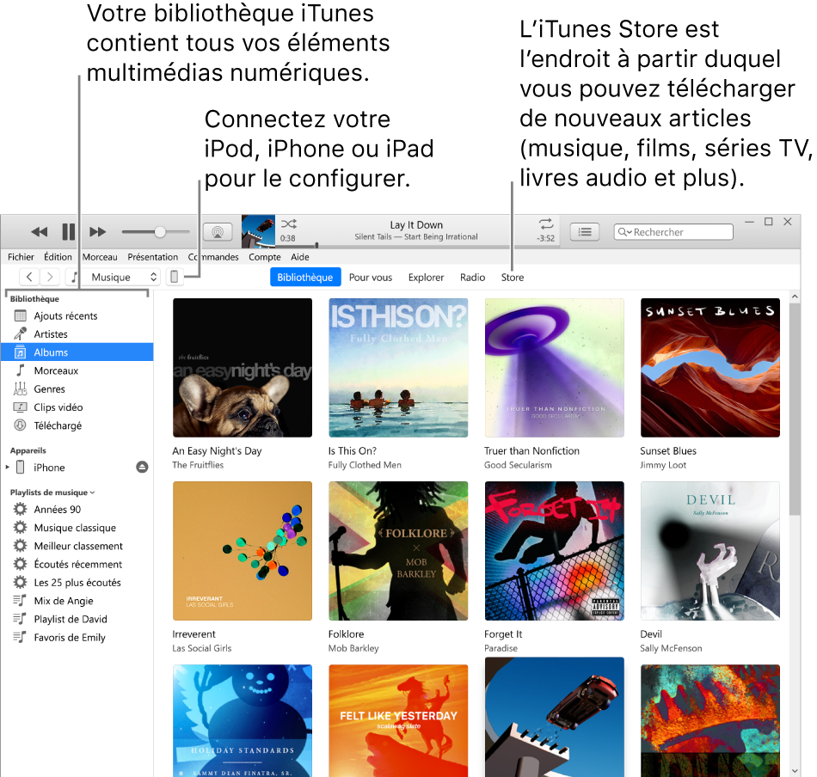Open the Meilleur classement playlist

coord(77,545)
